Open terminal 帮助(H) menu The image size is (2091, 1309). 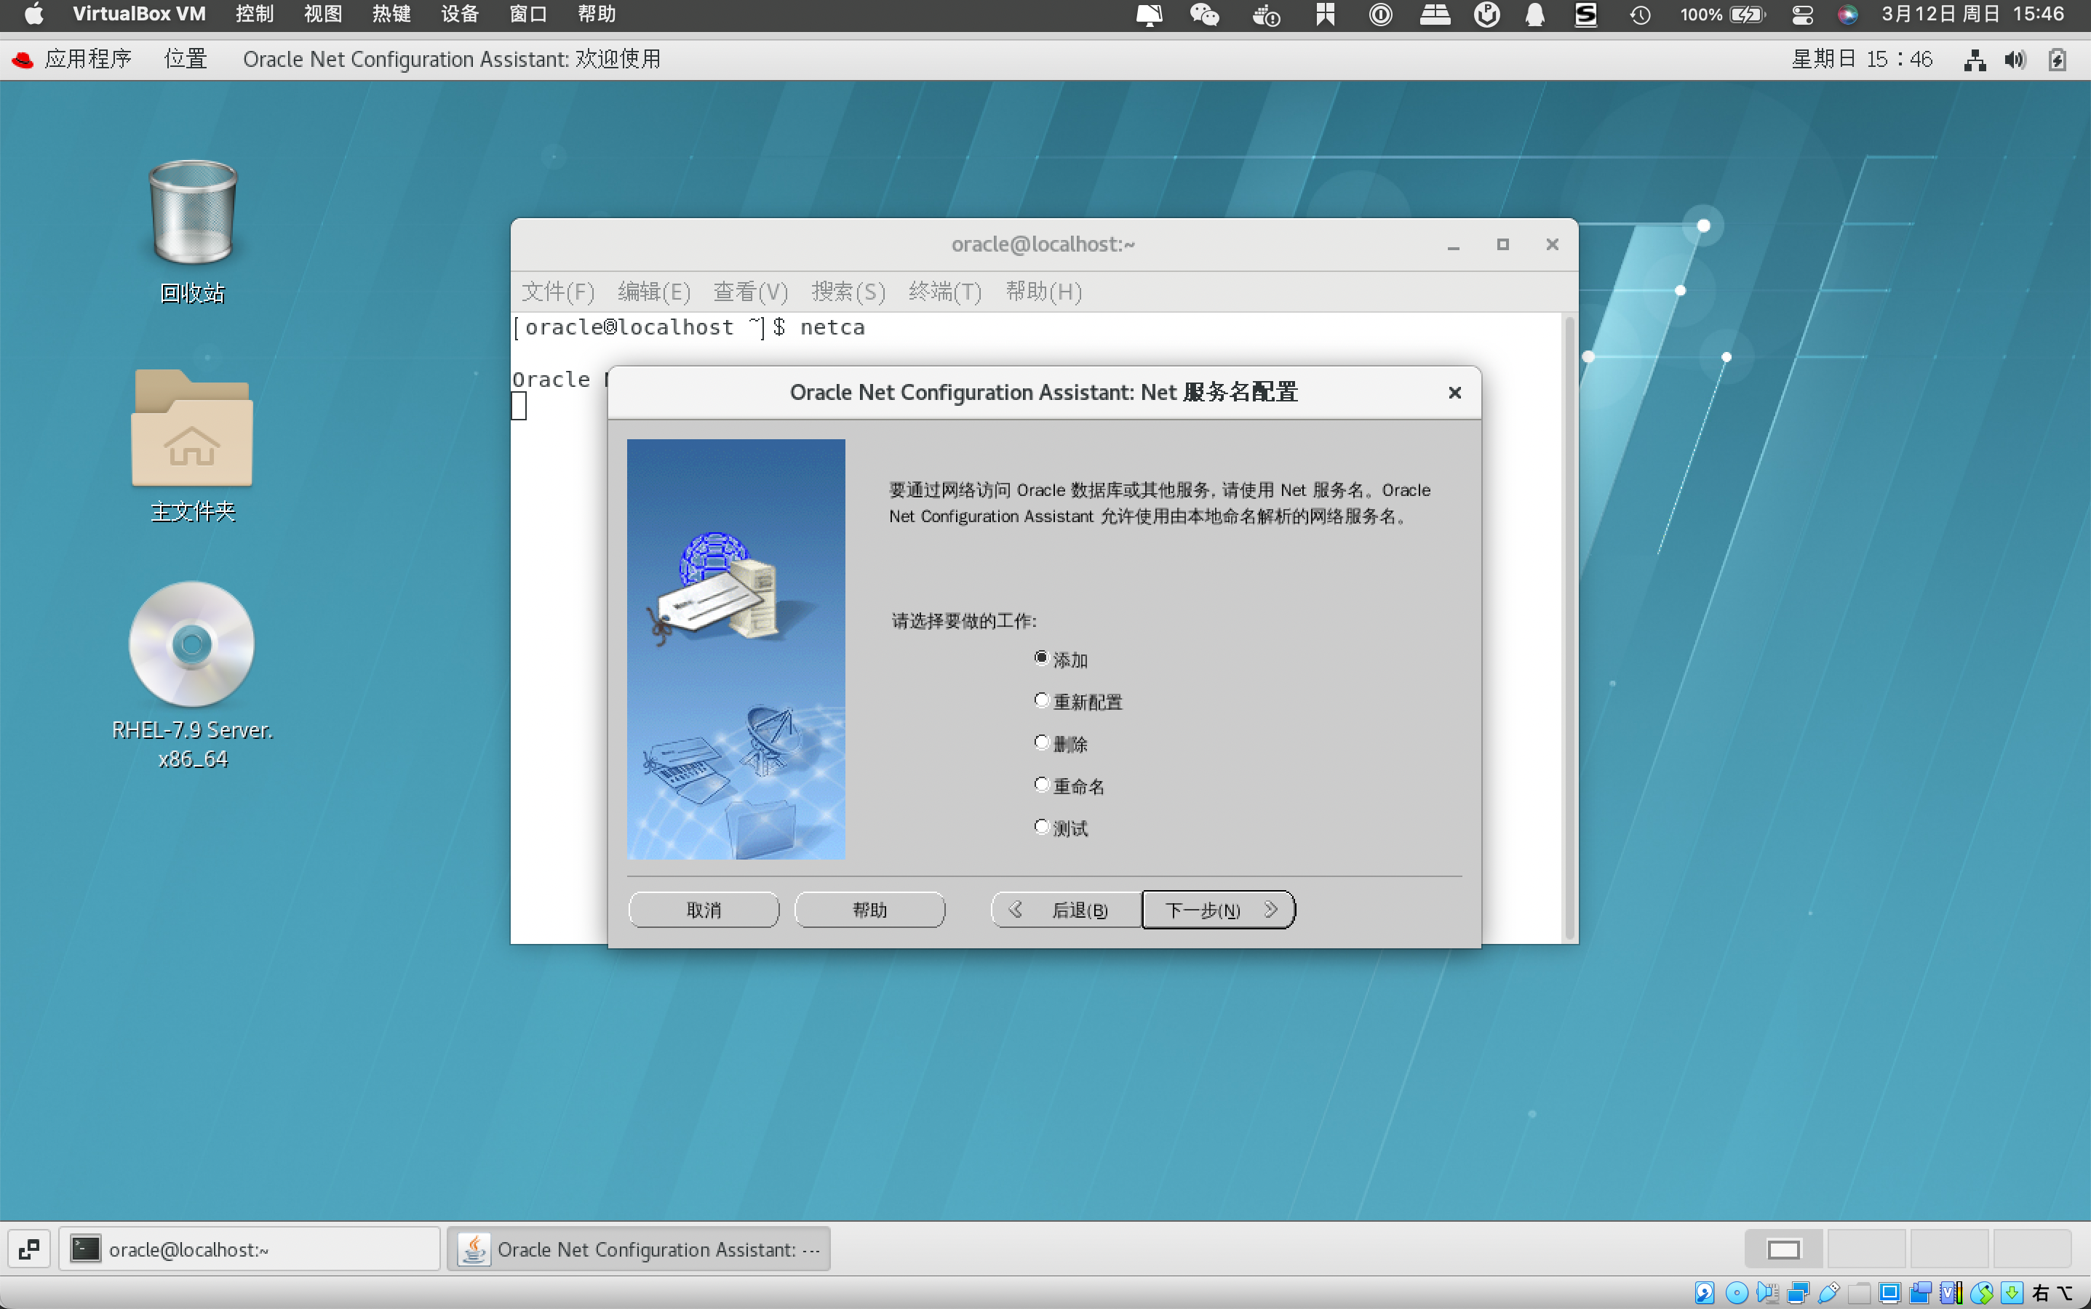[x=1043, y=292]
